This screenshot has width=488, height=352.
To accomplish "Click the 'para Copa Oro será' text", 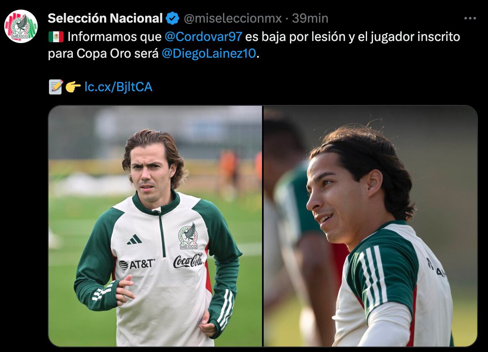I will 103,54.
